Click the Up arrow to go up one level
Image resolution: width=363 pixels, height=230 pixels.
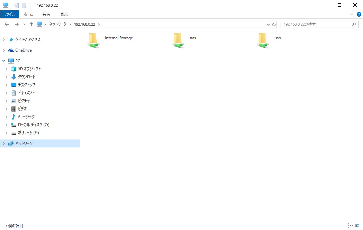click(x=31, y=24)
